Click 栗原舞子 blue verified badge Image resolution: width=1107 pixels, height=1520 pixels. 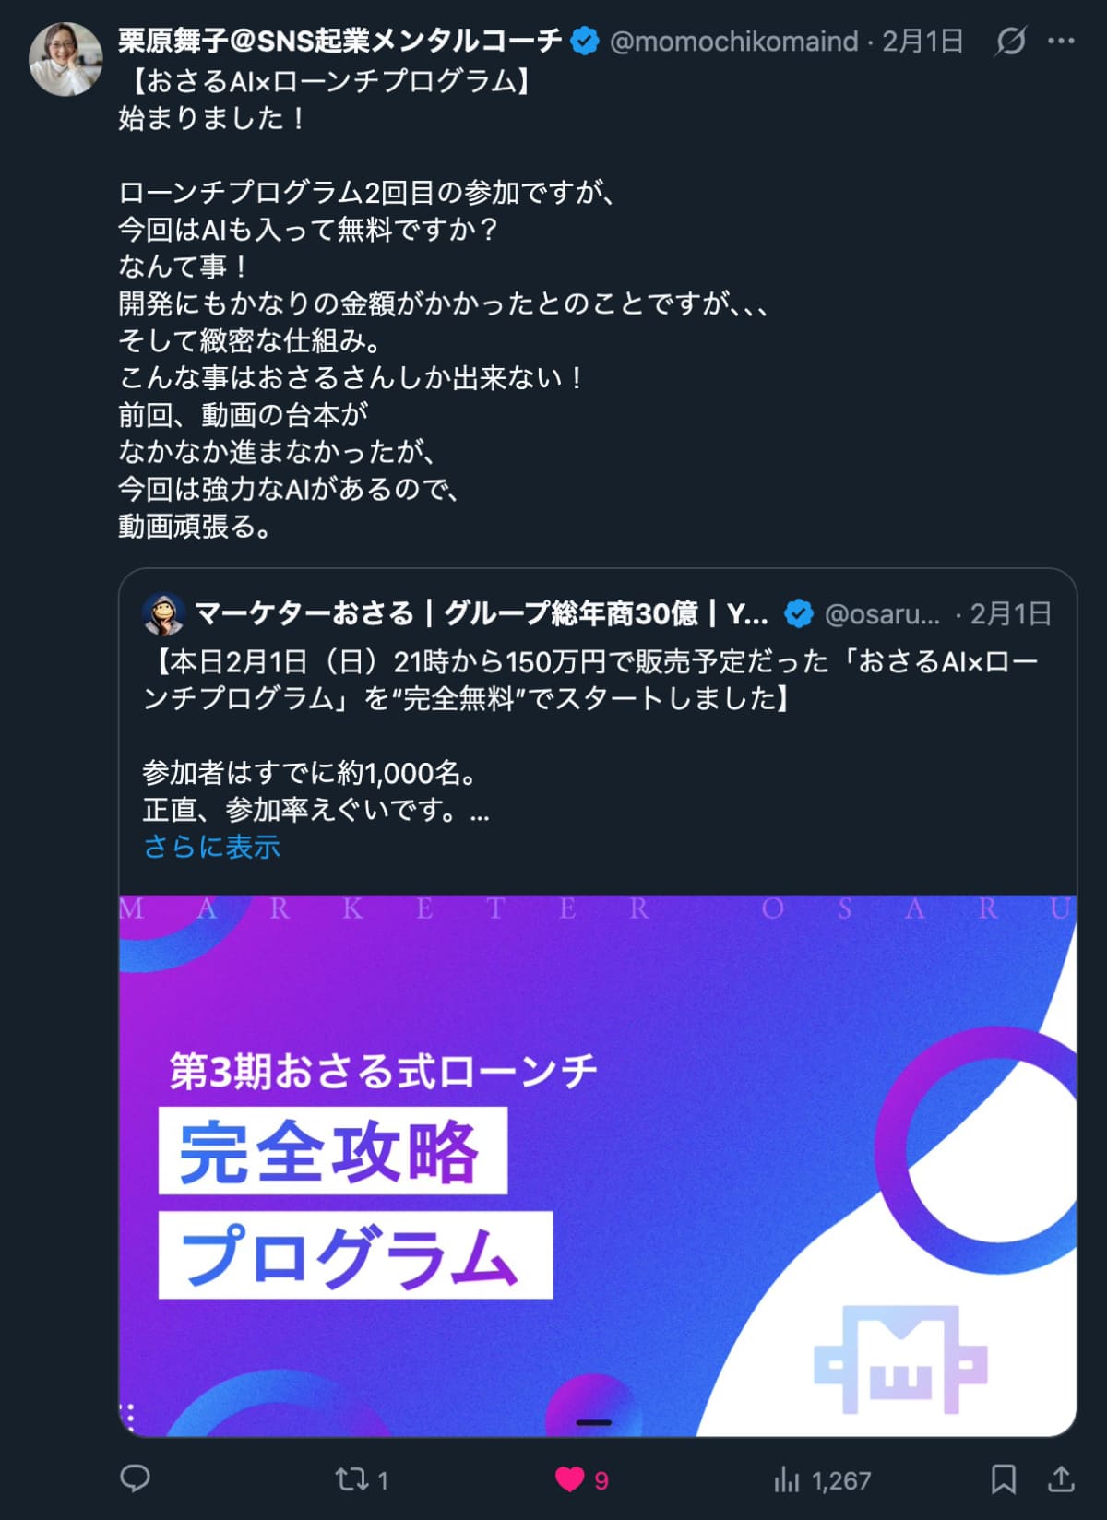click(x=585, y=42)
